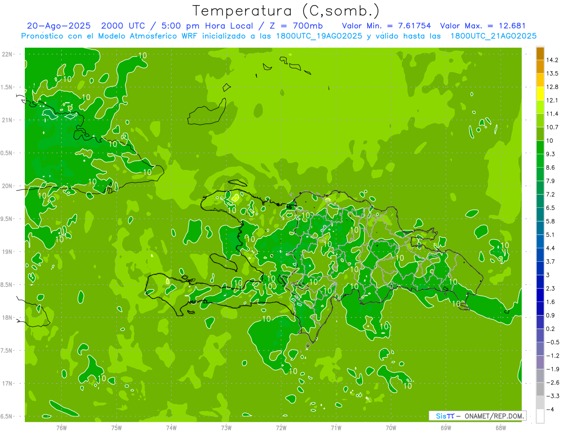Click the forecast end time "1800UTC_21AGO2025"
Viewport: 562px width, 434px height.
493,36
